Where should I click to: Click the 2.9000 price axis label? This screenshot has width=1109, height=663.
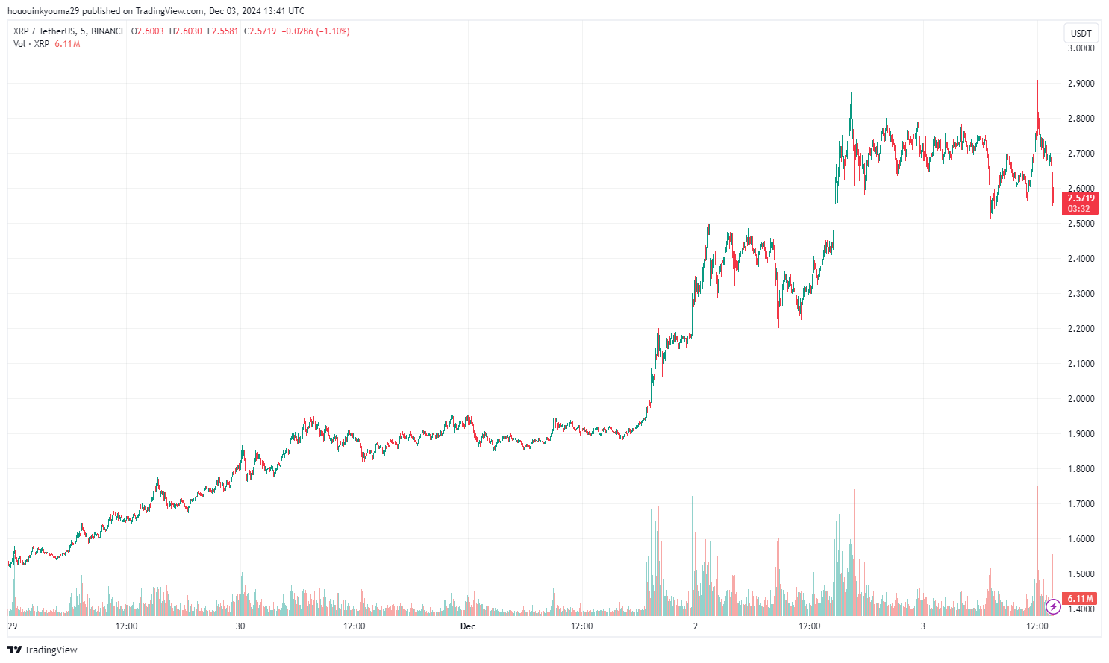pos(1081,84)
